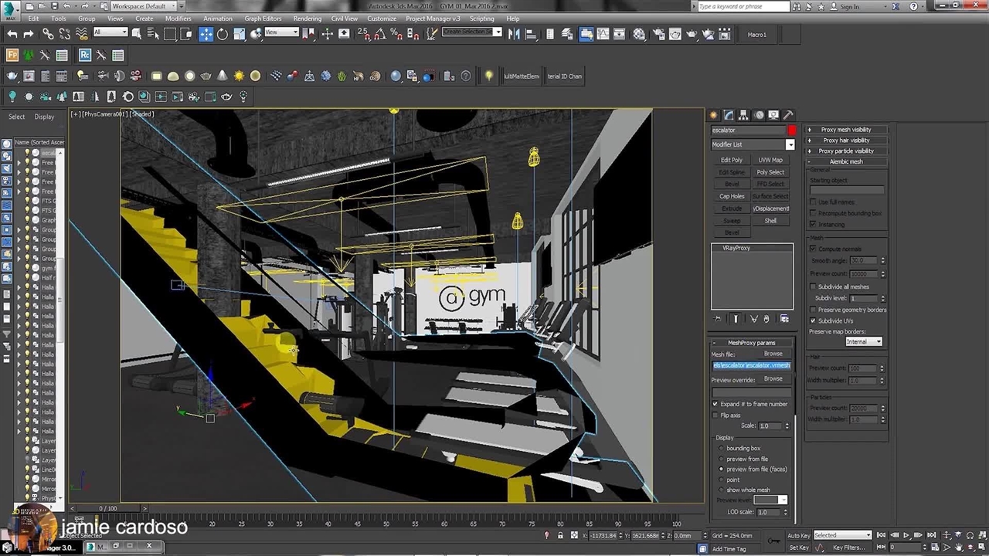
Task: Click the red object color swatch
Action: click(791, 131)
